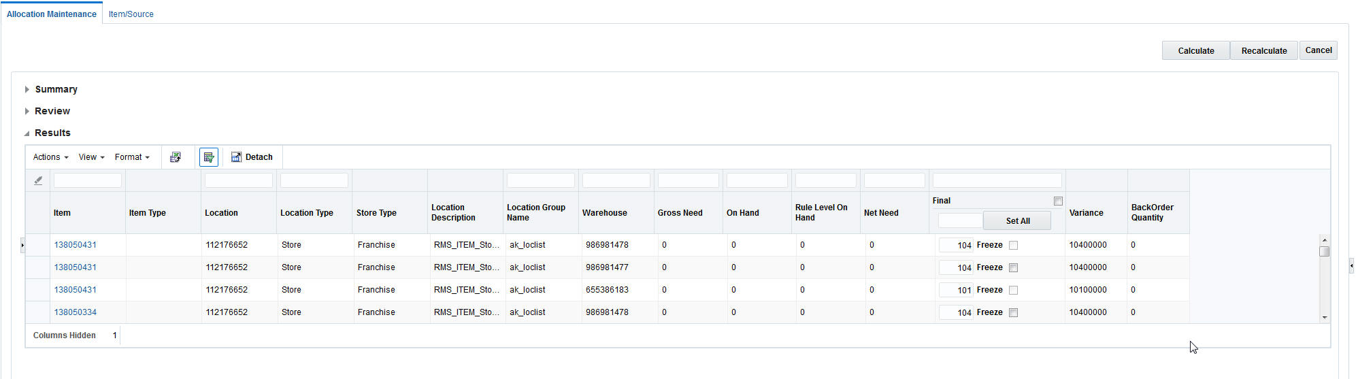Expand the Summary section

(27, 89)
